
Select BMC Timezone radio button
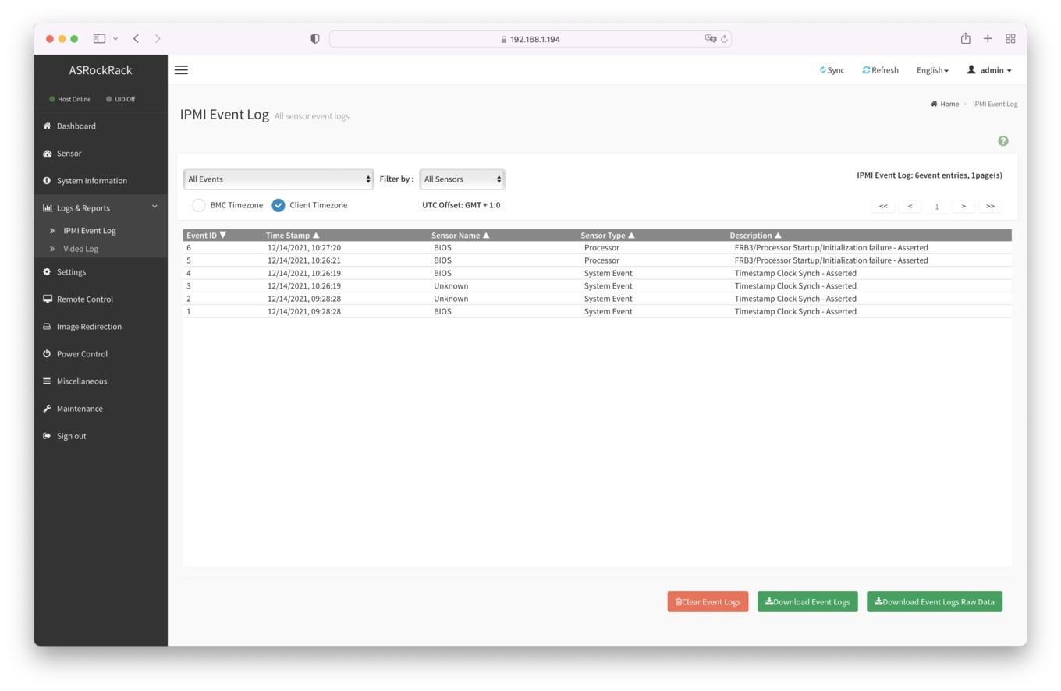pyautogui.click(x=199, y=205)
